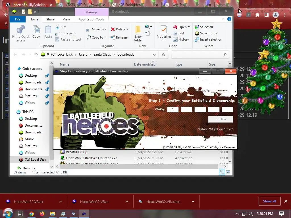Open the notification center icon

tap(282, 214)
